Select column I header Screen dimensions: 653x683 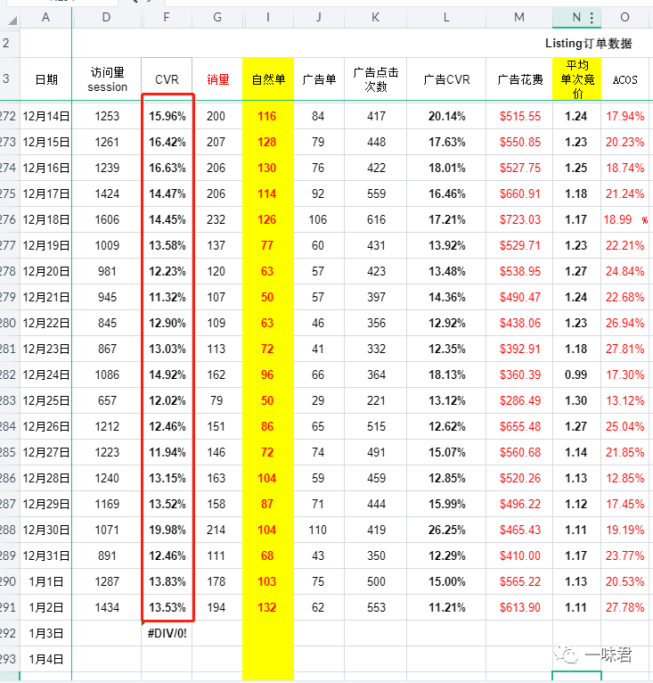[268, 17]
